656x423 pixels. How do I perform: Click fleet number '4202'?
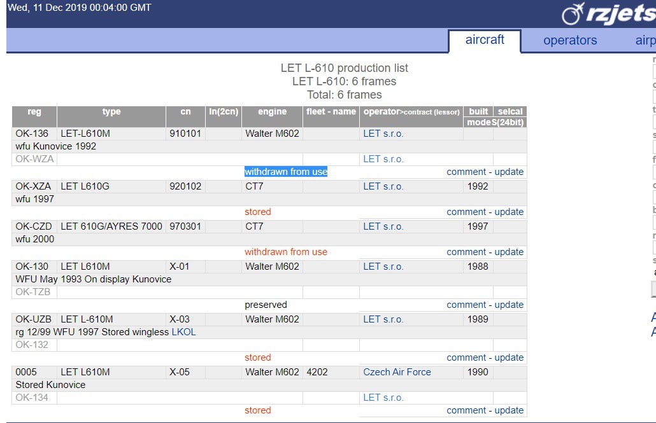coord(317,372)
